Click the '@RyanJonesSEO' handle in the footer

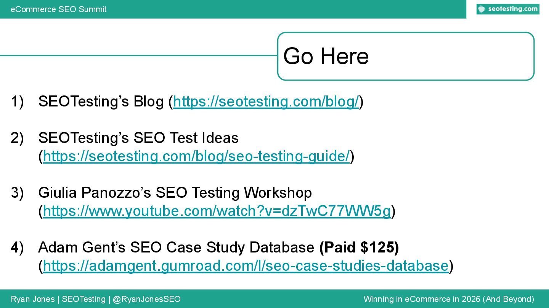click(146, 299)
